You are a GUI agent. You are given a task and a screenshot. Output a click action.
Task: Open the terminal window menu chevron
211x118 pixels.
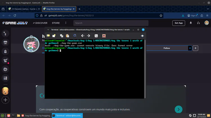48,30
